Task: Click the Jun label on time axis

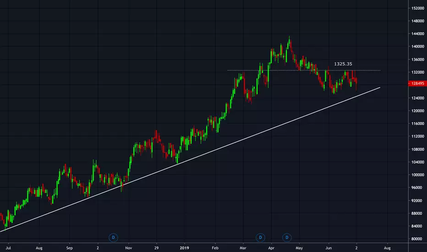Action: pyautogui.click(x=328, y=248)
